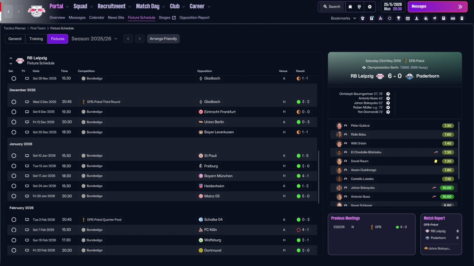The image size is (474, 266).
Task: Open the trophy icon in bookmarks bar
Action: (x=398, y=18)
